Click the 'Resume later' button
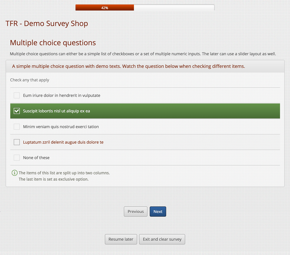The height and width of the screenshot is (255, 290). coord(121,239)
